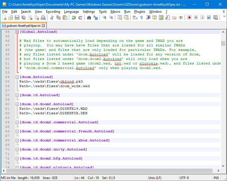Screen dimensions: 227x181
Task: Click the New file toolbar icon
Action: pyautogui.click(x=4, y=18)
